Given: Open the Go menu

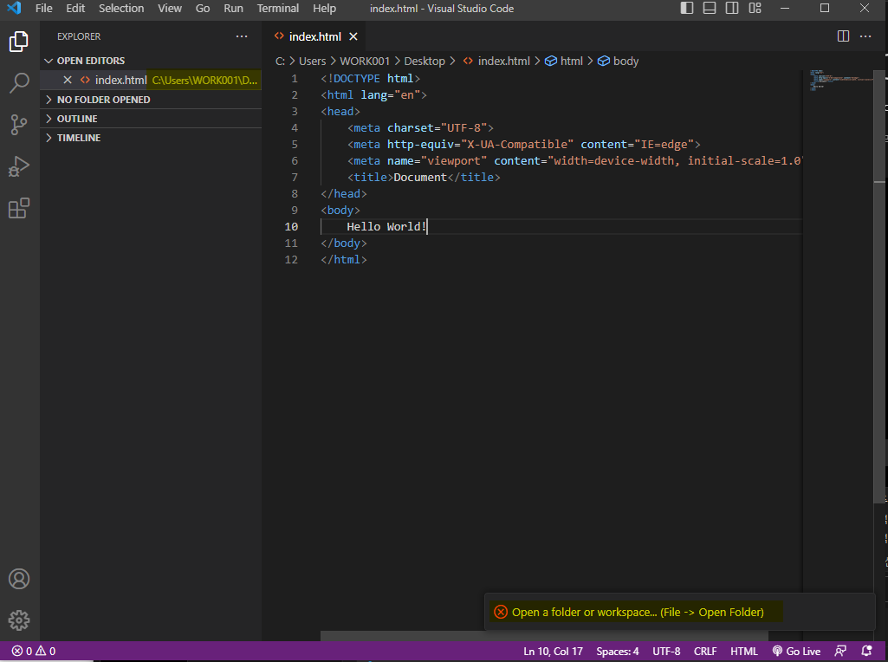Looking at the screenshot, I should [x=202, y=8].
